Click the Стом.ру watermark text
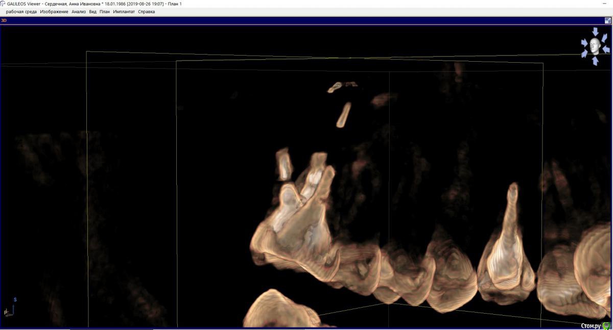 [x=591, y=325]
